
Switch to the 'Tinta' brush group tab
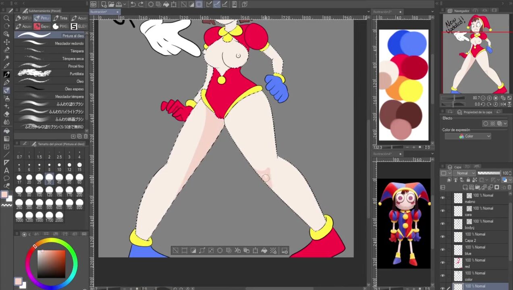pyautogui.click(x=60, y=18)
